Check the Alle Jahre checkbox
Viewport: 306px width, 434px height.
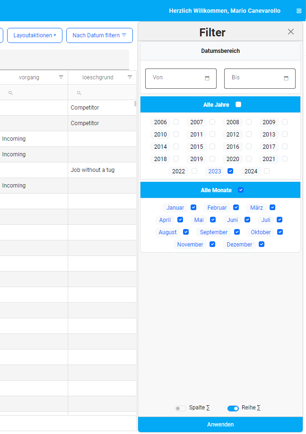(x=238, y=104)
